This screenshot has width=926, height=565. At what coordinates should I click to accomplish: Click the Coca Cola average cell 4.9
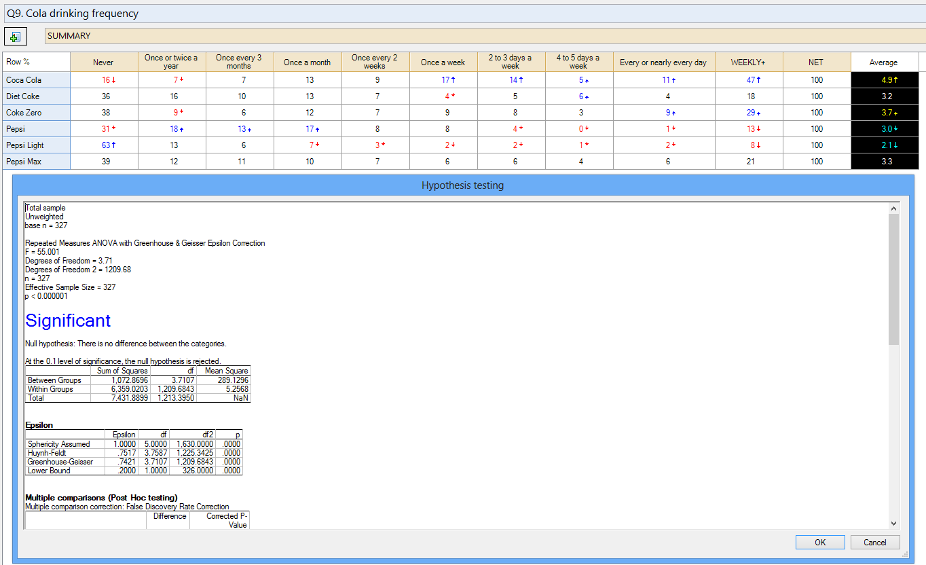point(883,80)
